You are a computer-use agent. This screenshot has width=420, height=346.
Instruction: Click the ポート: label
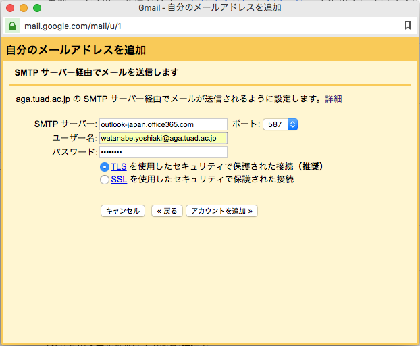[246, 124]
